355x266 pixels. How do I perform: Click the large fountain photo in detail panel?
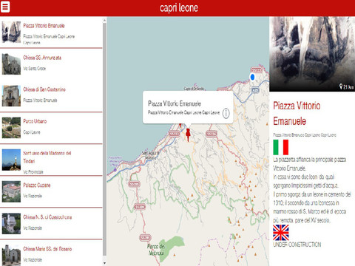pyautogui.click(x=312, y=54)
